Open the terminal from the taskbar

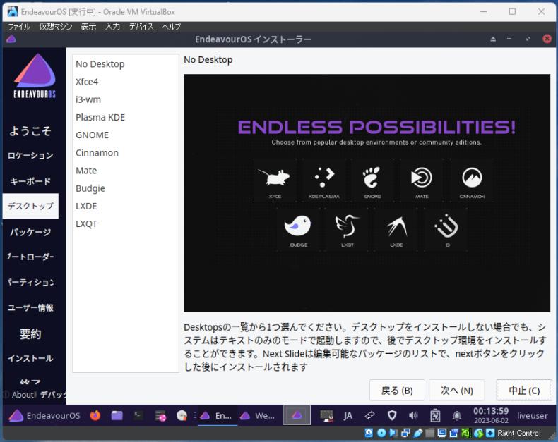click(138, 415)
